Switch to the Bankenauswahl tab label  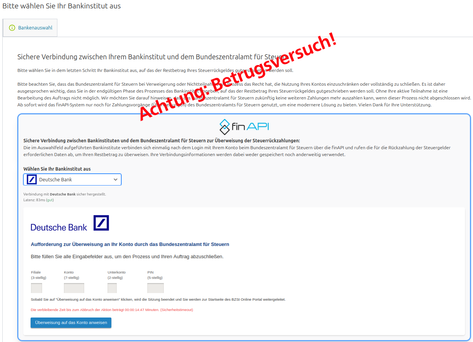[x=35, y=28]
